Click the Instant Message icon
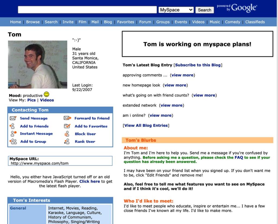Image resolution: width=278 pixels, height=224 pixels. (x=13, y=134)
